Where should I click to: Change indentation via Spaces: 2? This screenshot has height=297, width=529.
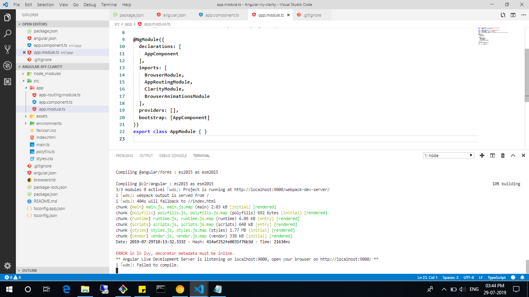[x=450, y=277]
